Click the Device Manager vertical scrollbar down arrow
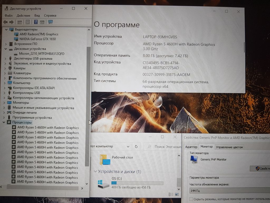 [x=87, y=183]
